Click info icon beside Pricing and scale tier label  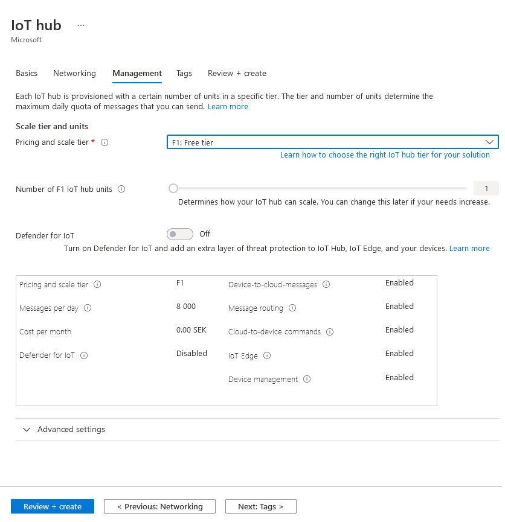point(105,143)
